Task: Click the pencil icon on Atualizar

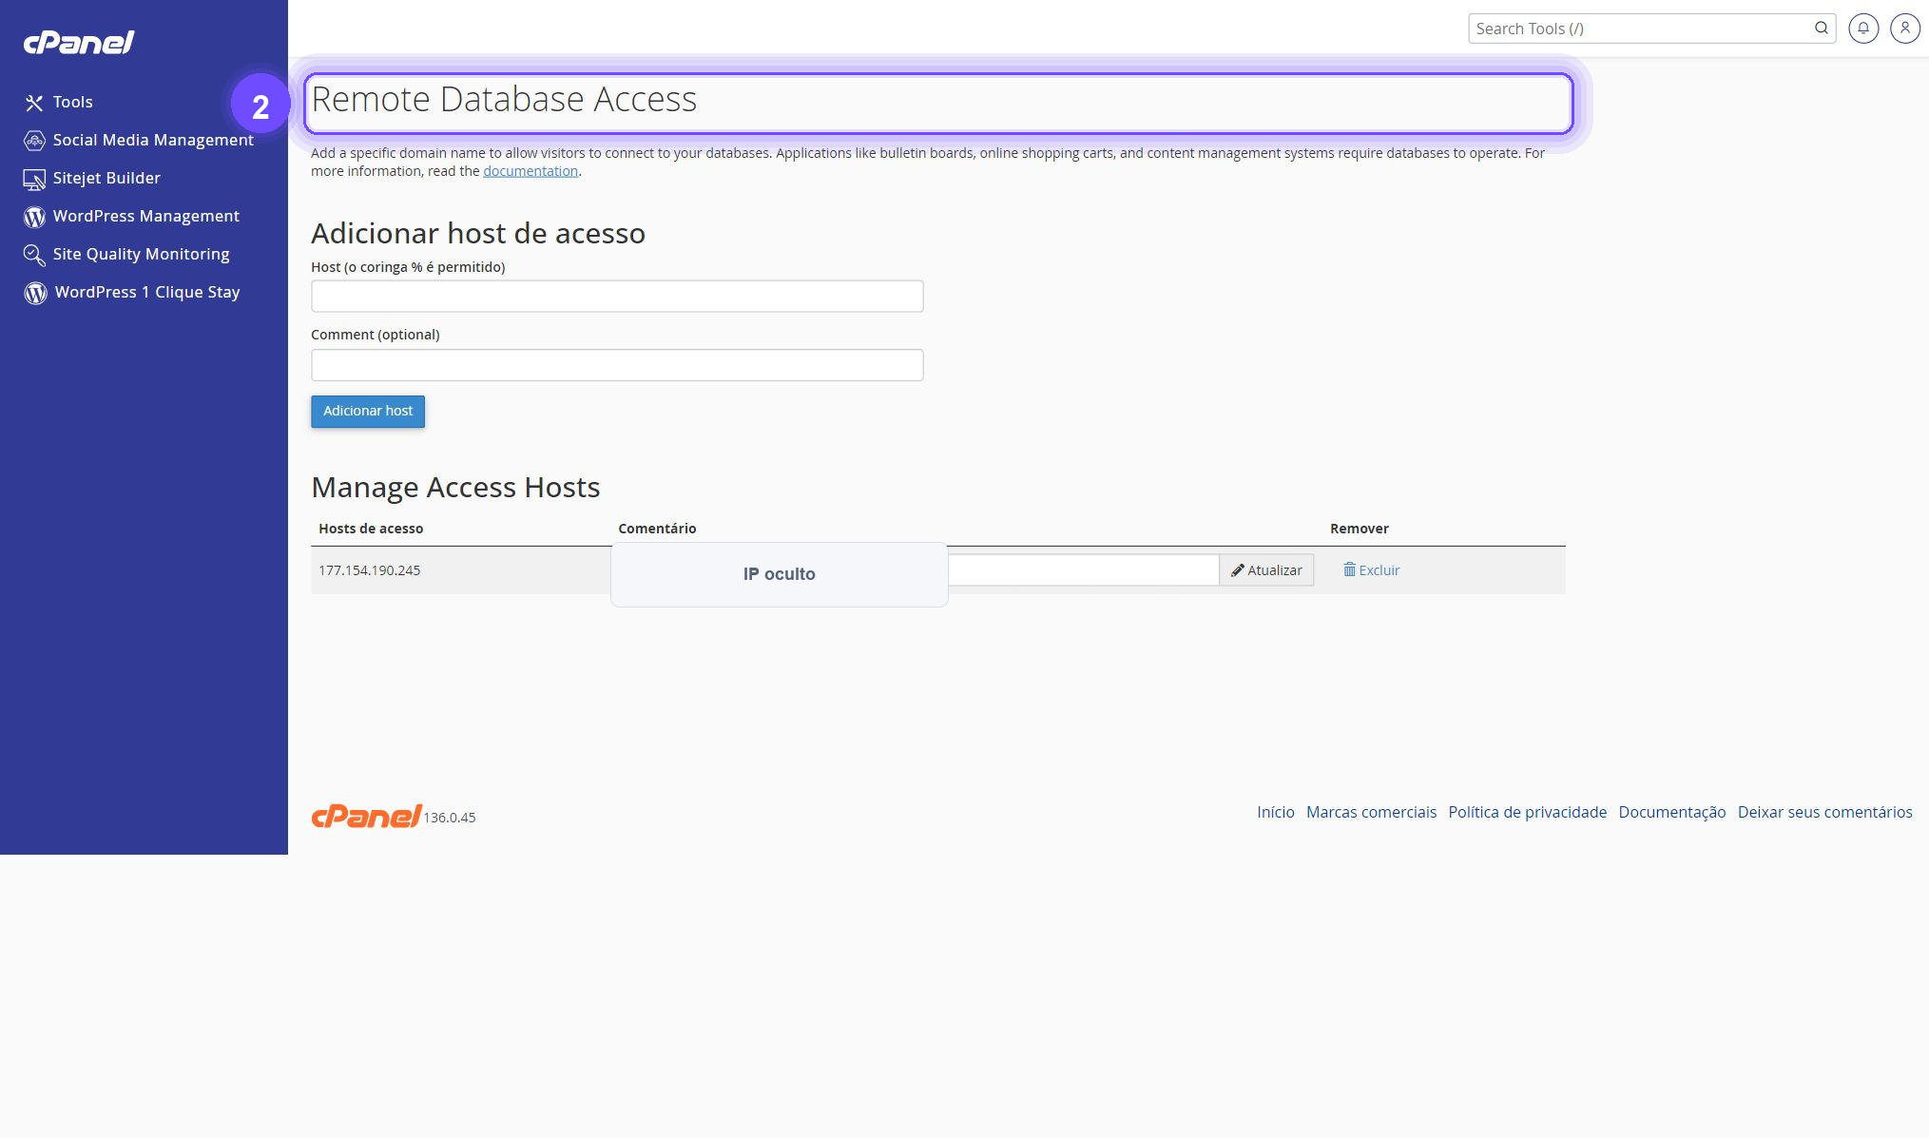Action: click(1237, 570)
